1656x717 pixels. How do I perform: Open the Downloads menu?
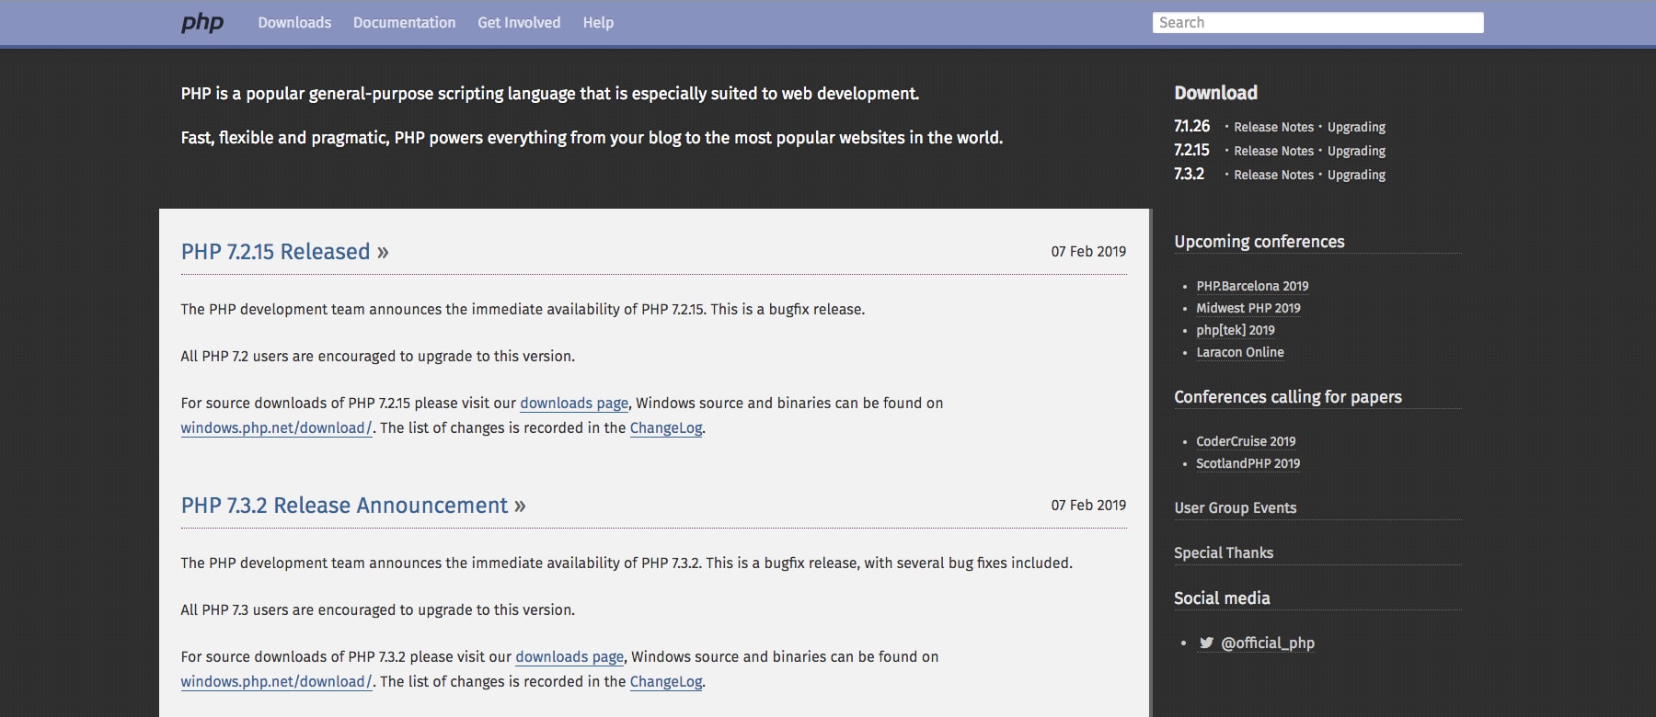point(294,22)
